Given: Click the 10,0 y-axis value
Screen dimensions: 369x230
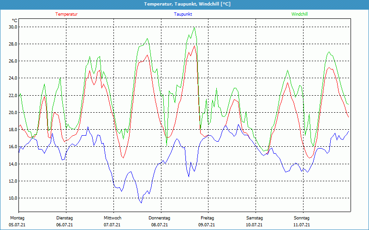Looking at the screenshot, I should [x=13, y=198].
